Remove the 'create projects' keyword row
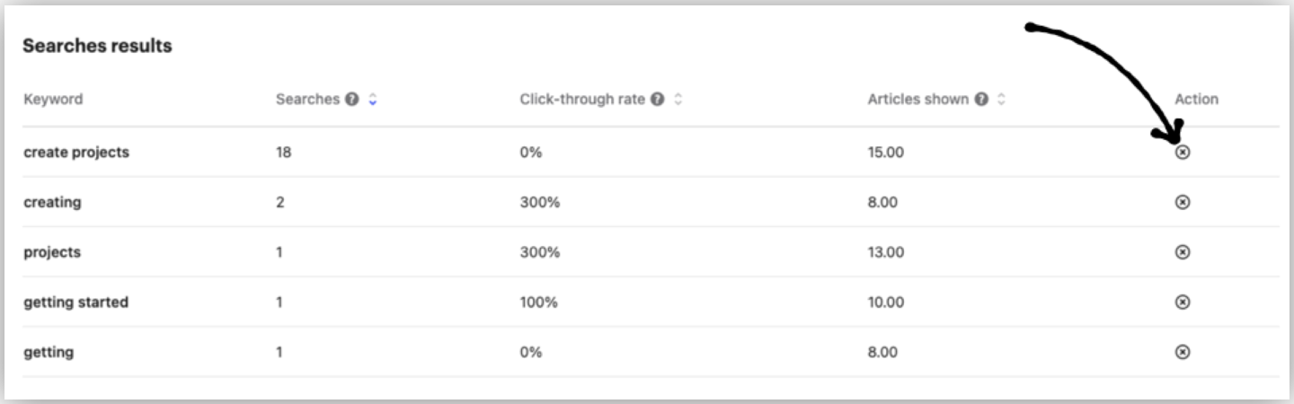The image size is (1294, 404). point(1183,153)
